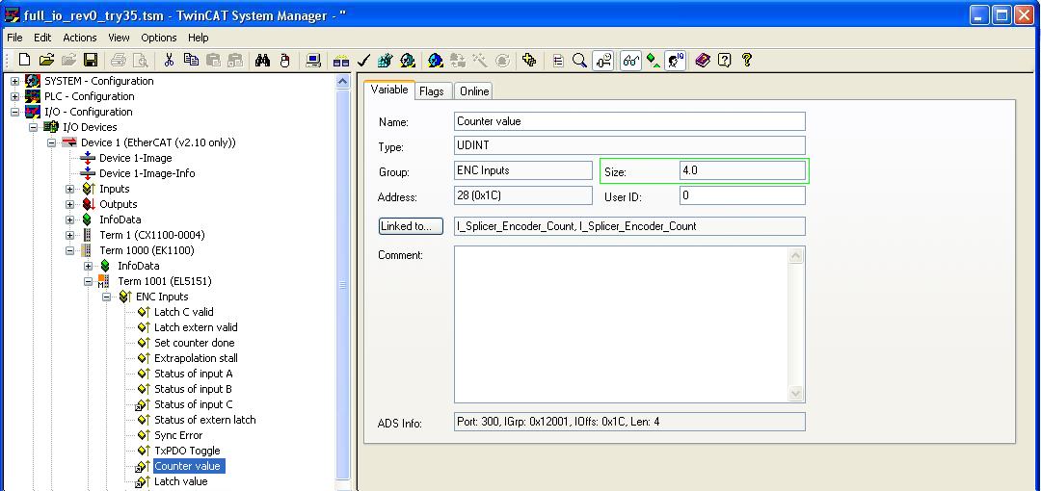Image resolution: width=1041 pixels, height=491 pixels.
Task: Click the Comment box scroll down arrow
Action: click(796, 394)
